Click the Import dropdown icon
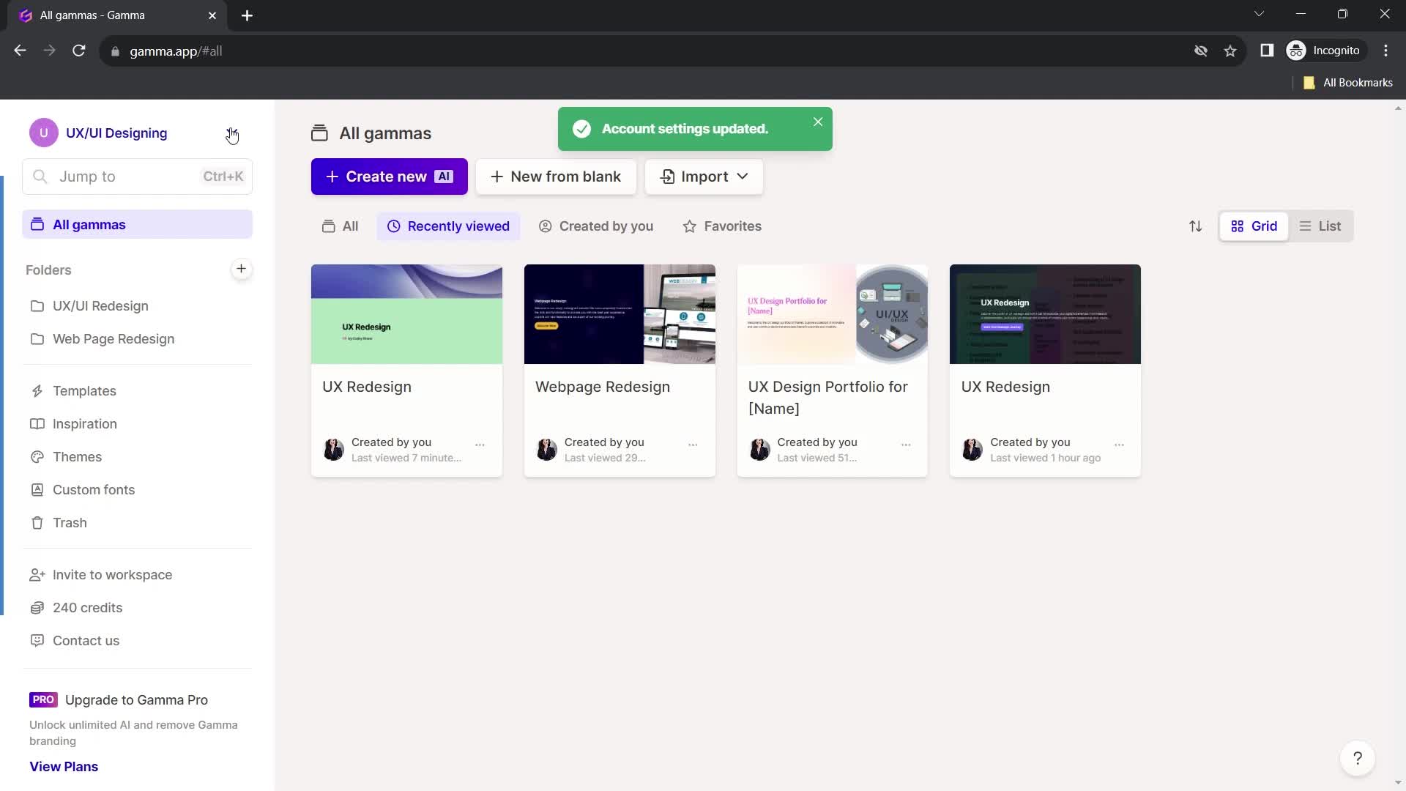 (x=743, y=176)
